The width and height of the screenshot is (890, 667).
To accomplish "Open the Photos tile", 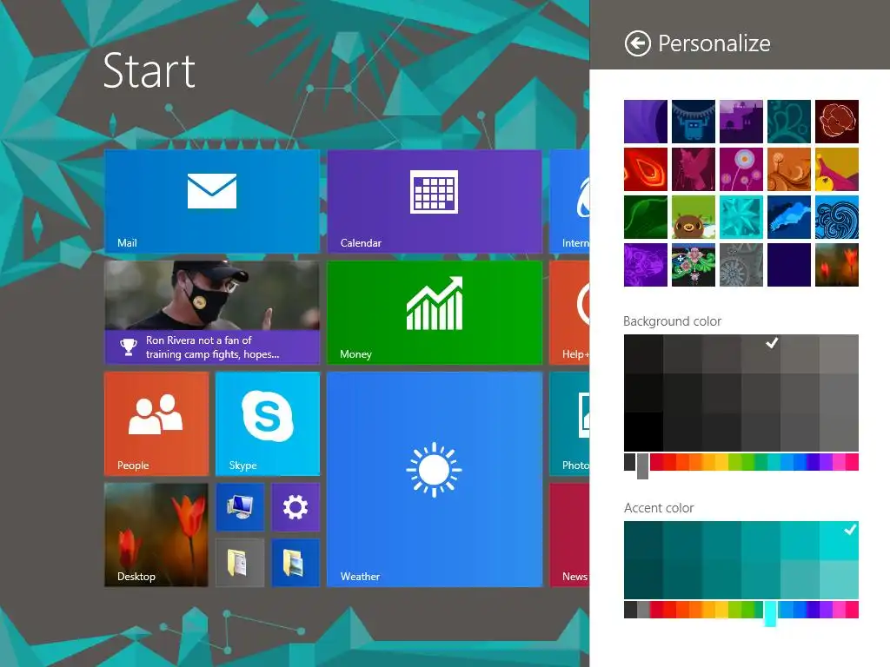I will tap(569, 424).
